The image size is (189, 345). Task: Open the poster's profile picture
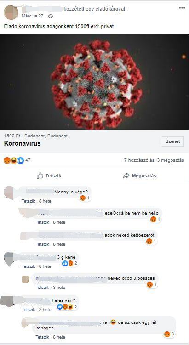(x=11, y=12)
